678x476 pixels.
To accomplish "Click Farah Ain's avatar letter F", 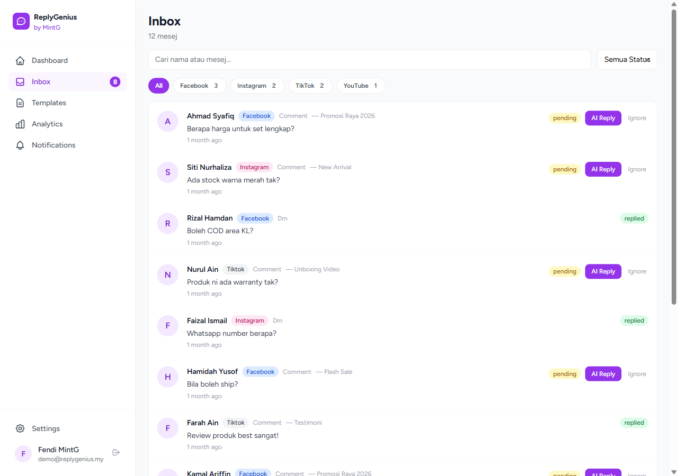I will point(168,428).
